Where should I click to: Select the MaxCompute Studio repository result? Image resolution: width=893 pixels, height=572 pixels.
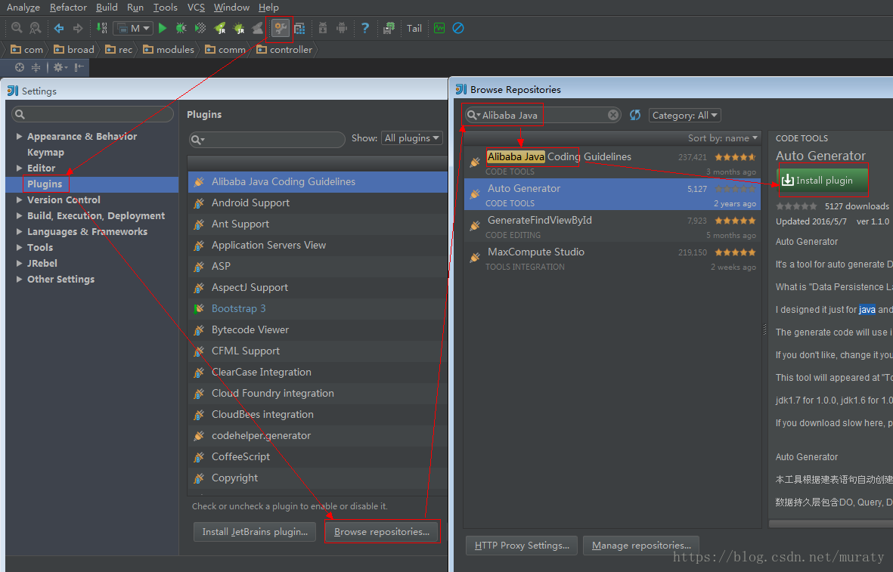click(612, 258)
